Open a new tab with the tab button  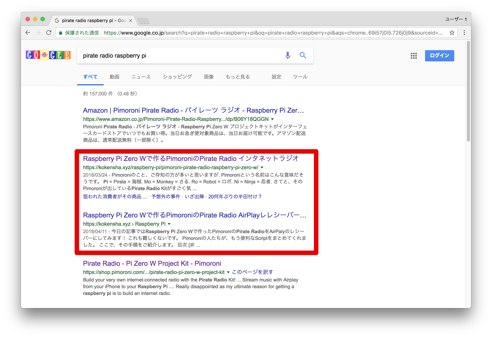point(143,21)
